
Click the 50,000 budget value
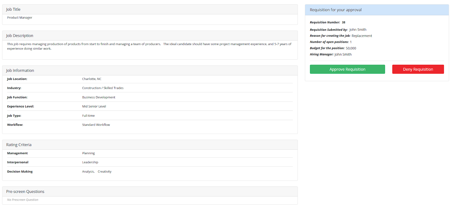[x=351, y=48]
